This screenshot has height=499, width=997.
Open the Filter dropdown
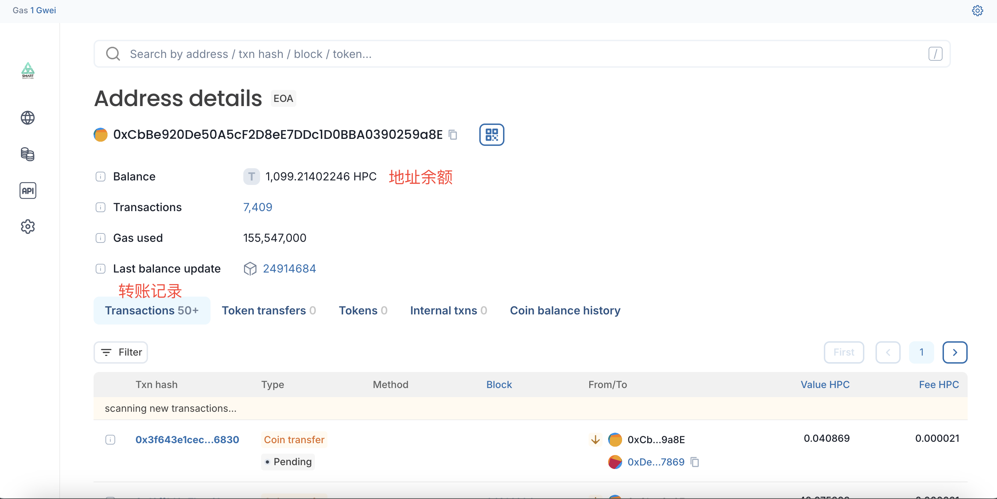pyautogui.click(x=121, y=352)
